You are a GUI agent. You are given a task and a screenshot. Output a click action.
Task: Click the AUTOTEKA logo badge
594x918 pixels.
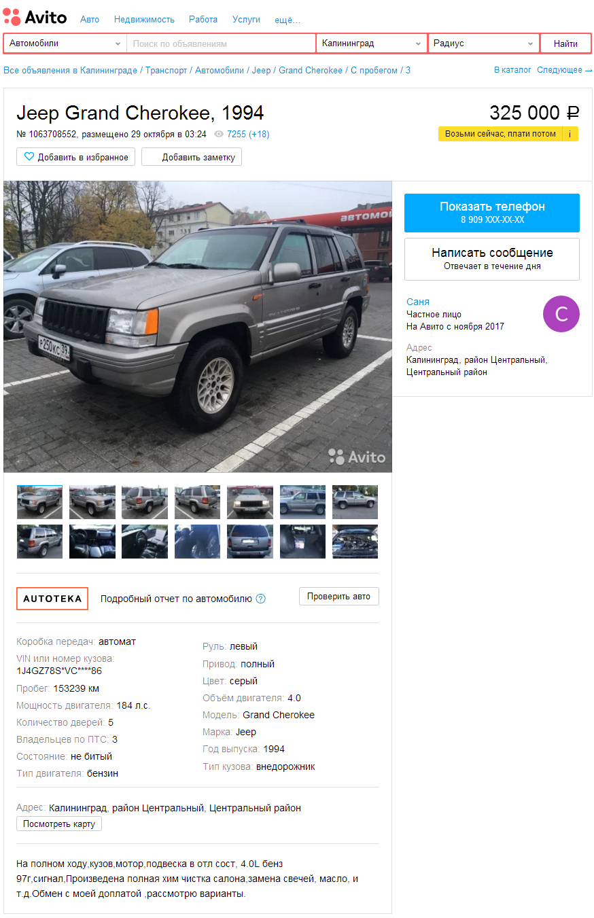pos(52,599)
